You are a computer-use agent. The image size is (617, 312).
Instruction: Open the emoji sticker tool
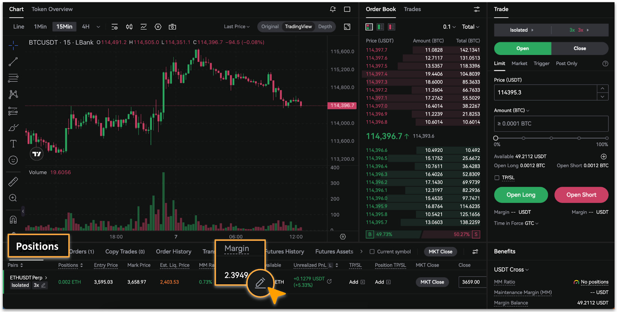[x=13, y=160]
